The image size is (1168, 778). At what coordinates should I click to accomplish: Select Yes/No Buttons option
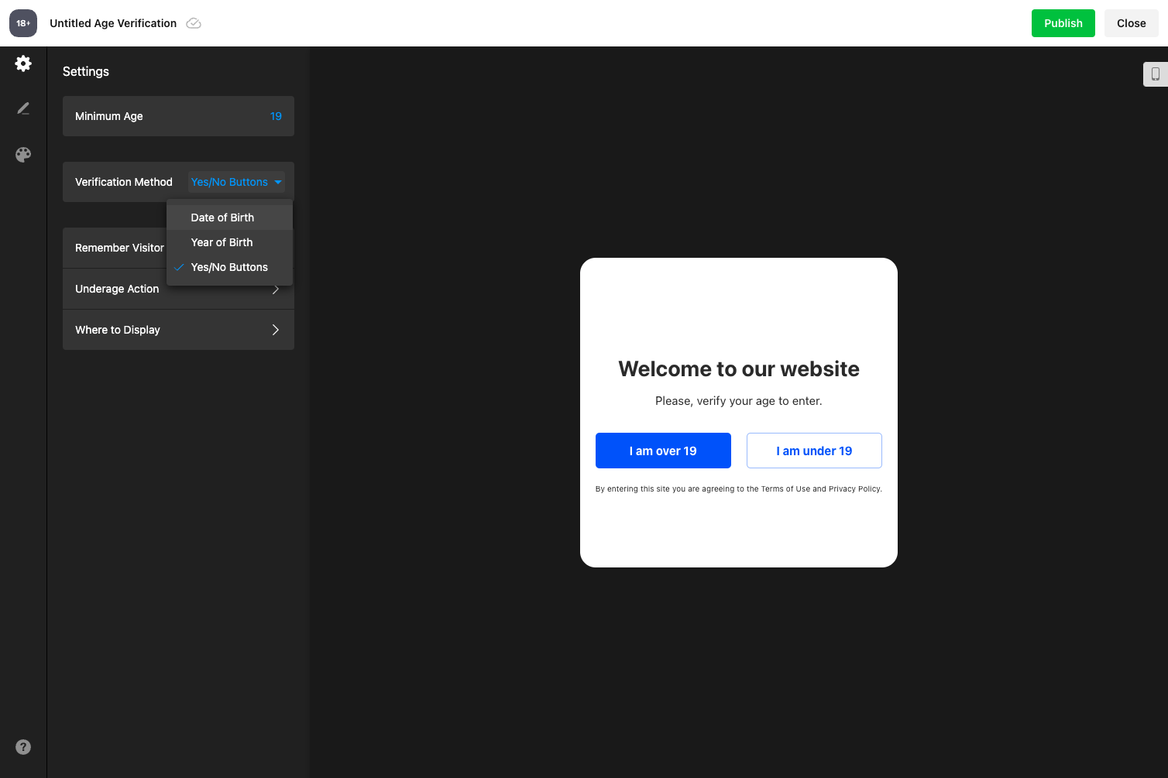click(x=229, y=267)
